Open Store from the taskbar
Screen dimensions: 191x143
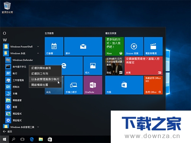tap(50, 139)
